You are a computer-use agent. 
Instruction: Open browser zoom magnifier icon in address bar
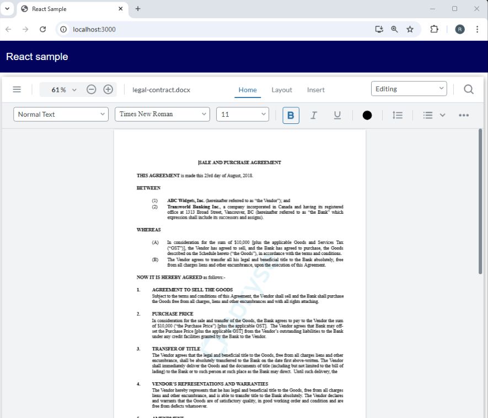pos(394,29)
